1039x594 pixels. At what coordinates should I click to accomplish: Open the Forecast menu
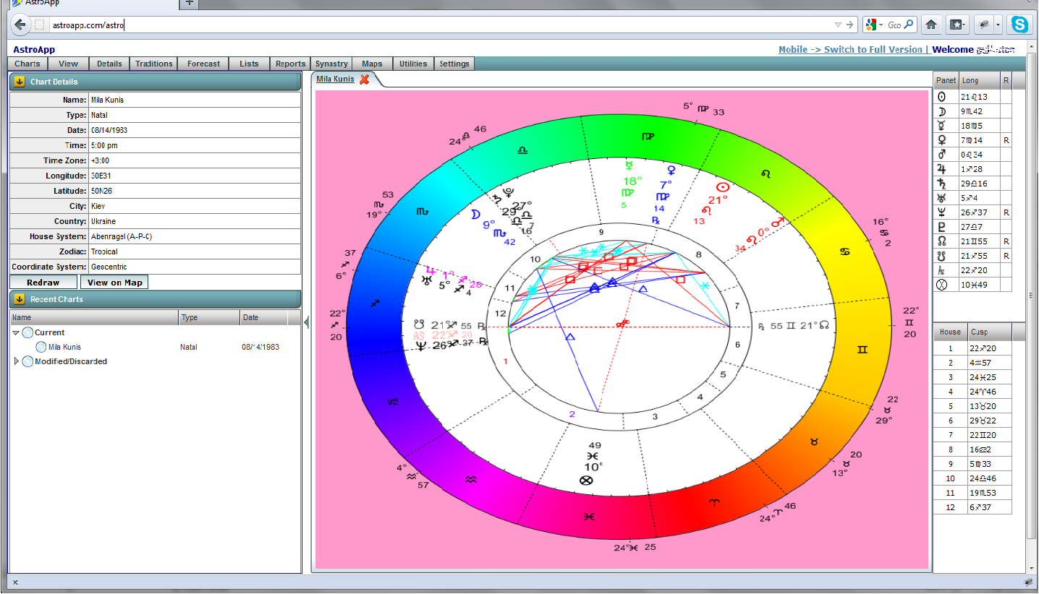coord(203,64)
